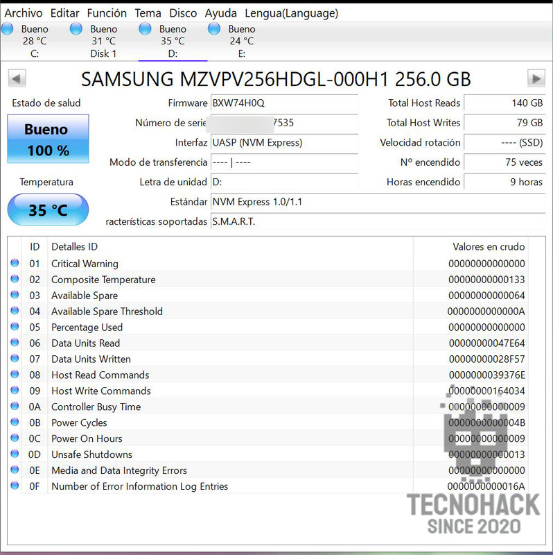Viewport: 553px width, 555px height.
Task: Click the Modo de transferencia field
Action: click(284, 162)
